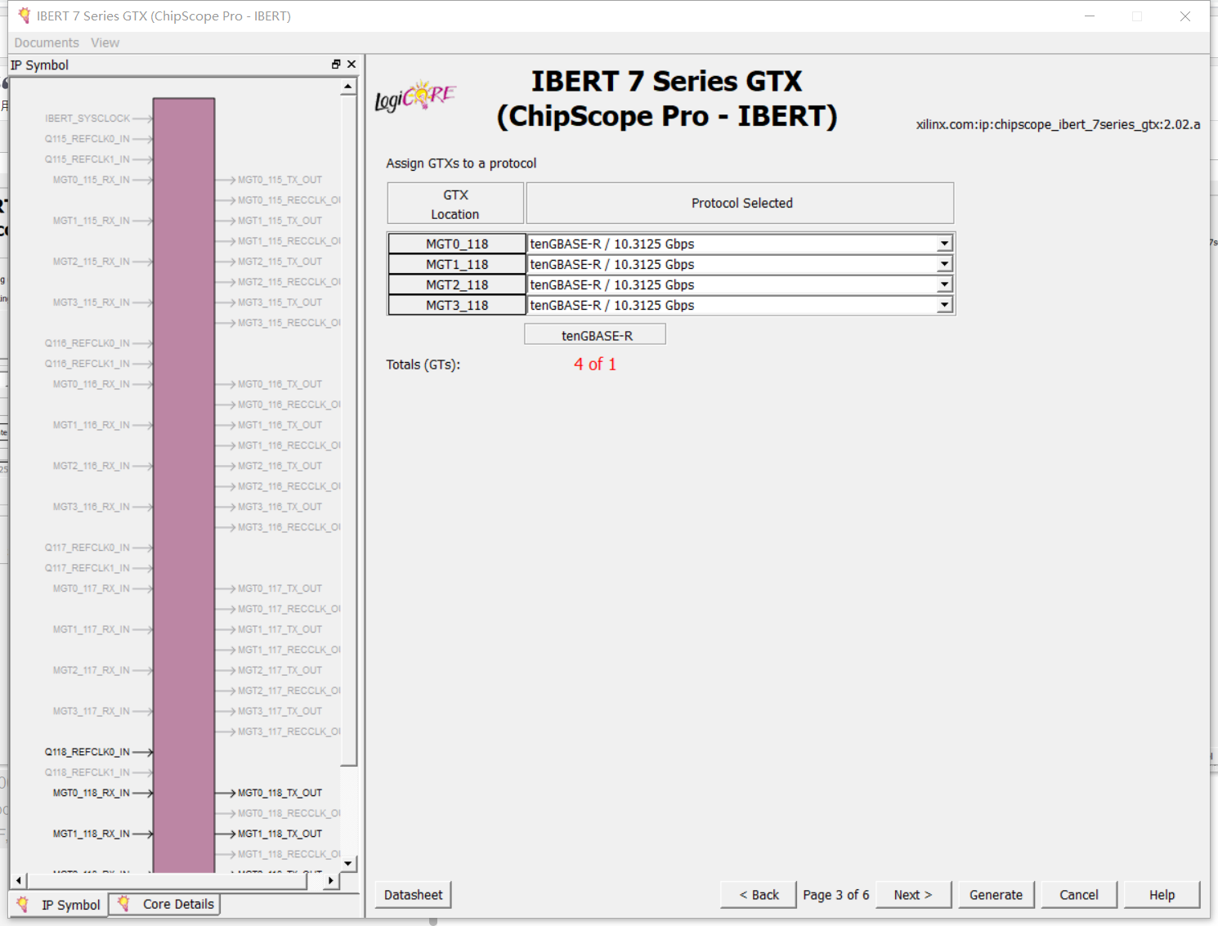Select the MGT3_118 location cell
The image size is (1218, 926).
coord(457,305)
